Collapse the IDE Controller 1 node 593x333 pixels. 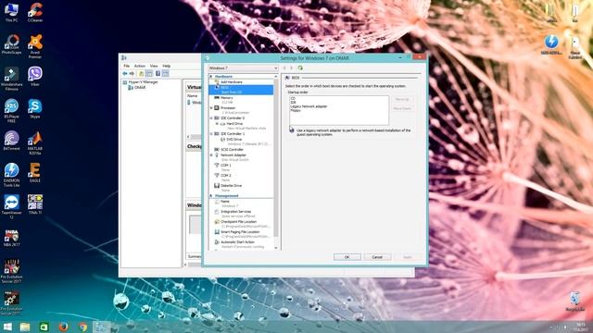click(211, 134)
